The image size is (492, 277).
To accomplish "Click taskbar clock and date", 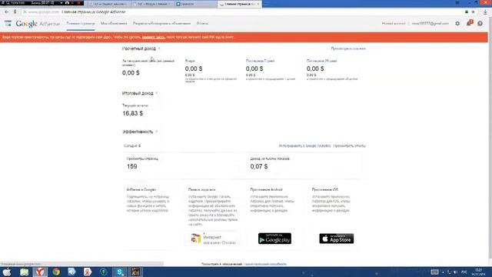I will coord(478,272).
